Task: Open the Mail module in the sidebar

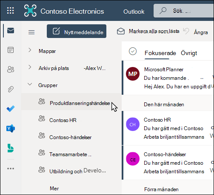Action: pyautogui.click(x=11, y=31)
